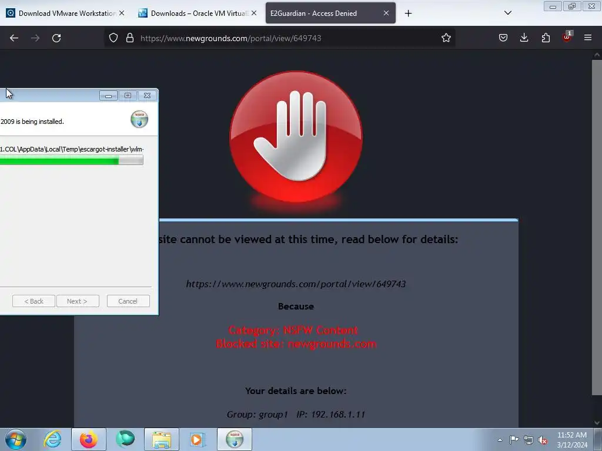The height and width of the screenshot is (451, 602).
Task: Minimize the installer window
Action: pyautogui.click(x=108, y=96)
